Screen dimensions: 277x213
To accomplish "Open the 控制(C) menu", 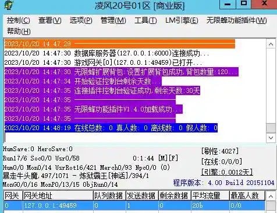I will (19, 20).
